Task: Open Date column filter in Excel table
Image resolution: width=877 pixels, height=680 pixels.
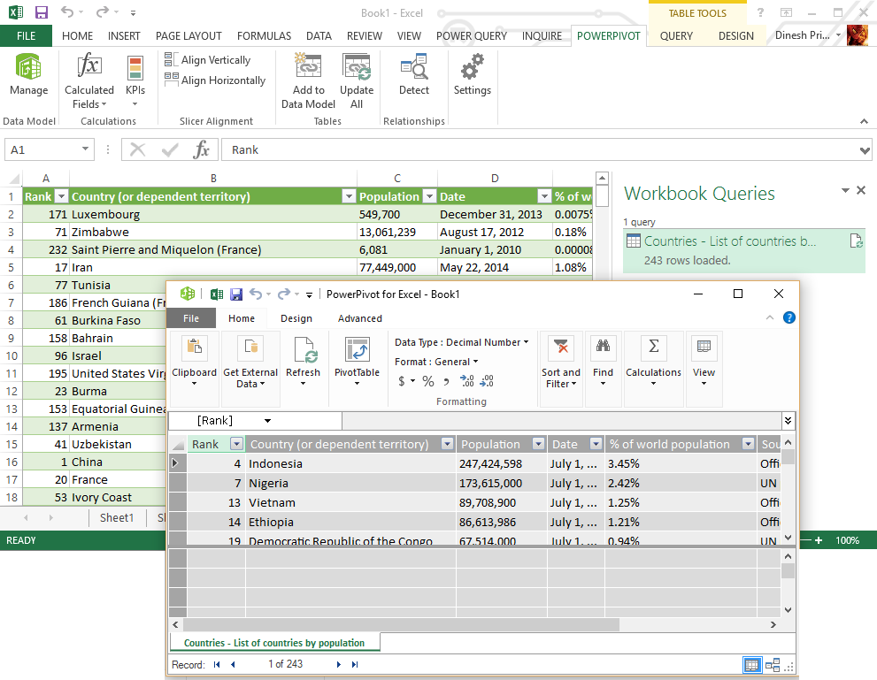Action: 544,196
